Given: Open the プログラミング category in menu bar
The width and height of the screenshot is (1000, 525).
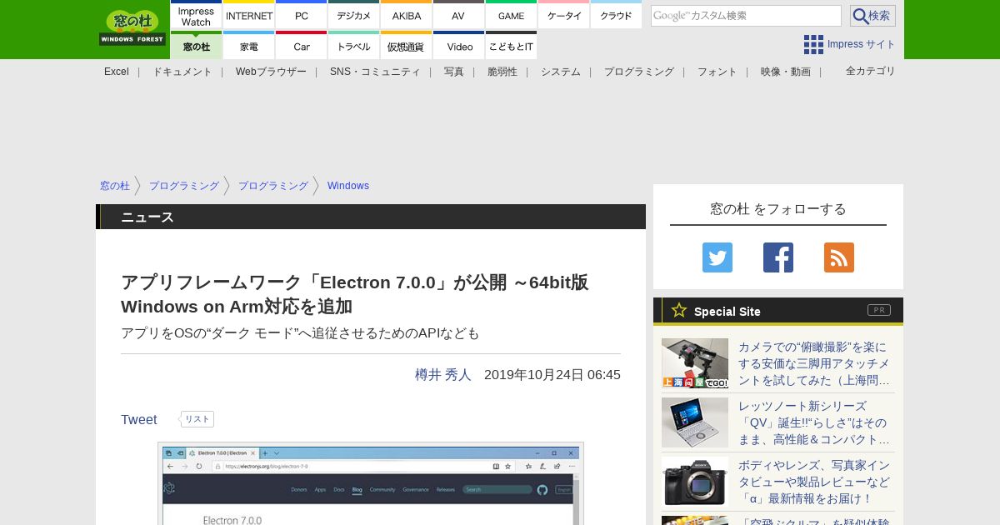Looking at the screenshot, I should 639,72.
